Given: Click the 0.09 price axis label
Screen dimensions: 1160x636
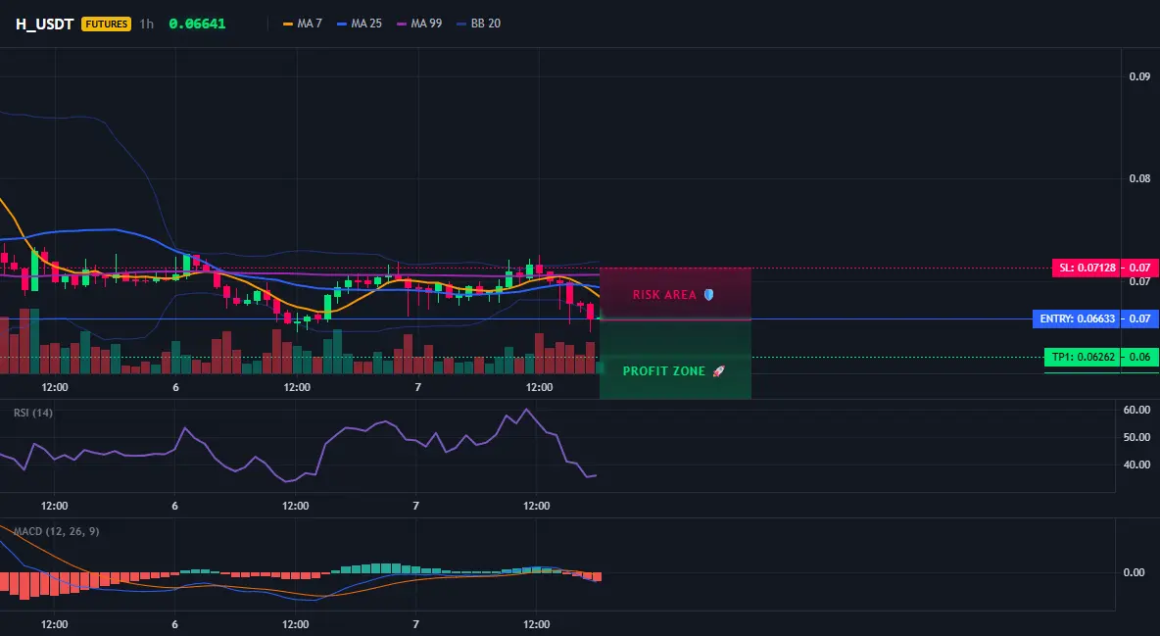Looking at the screenshot, I should 1139,76.
